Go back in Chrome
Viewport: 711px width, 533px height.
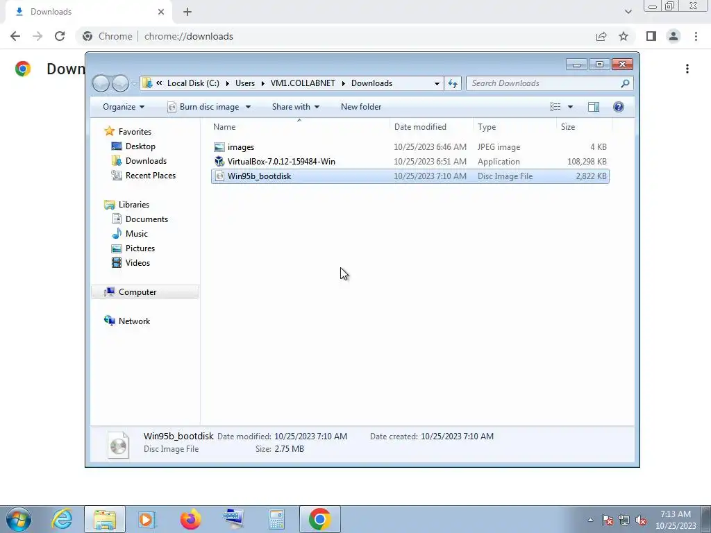pos(15,36)
